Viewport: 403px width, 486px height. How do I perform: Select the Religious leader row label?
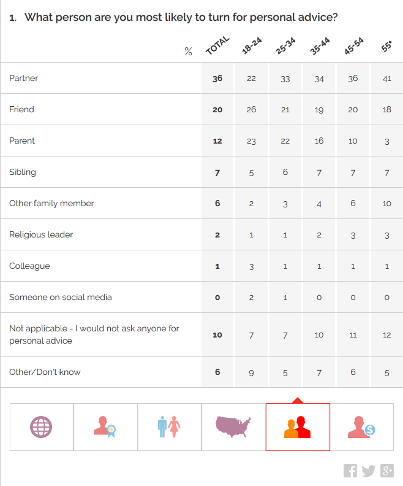(41, 234)
